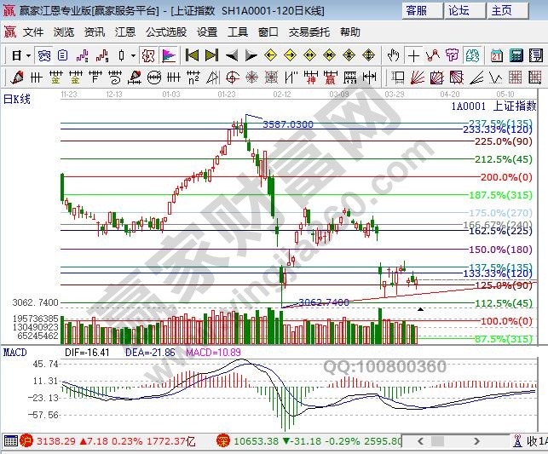
Task: Click the 论坛 button in title bar
Action: point(459,10)
